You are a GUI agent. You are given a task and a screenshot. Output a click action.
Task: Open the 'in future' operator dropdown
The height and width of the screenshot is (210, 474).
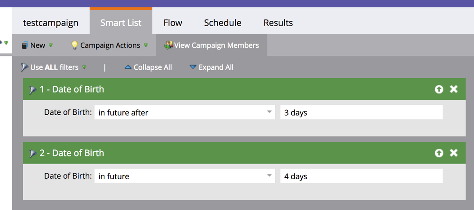click(185, 176)
